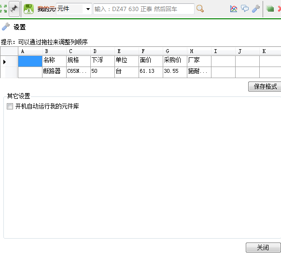Click the 采购价 cell

tap(175, 61)
